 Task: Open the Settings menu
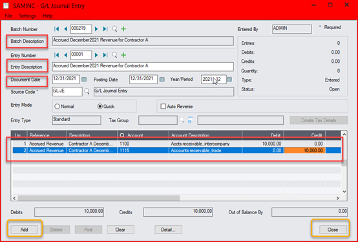tap(27, 16)
